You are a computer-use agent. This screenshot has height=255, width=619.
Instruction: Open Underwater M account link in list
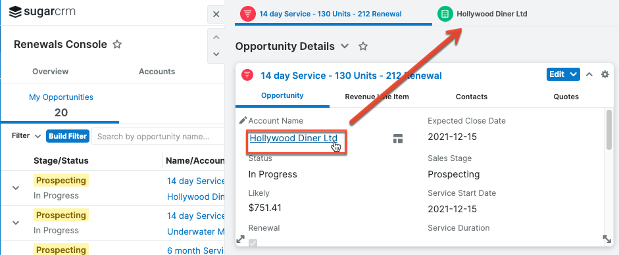coord(195,231)
